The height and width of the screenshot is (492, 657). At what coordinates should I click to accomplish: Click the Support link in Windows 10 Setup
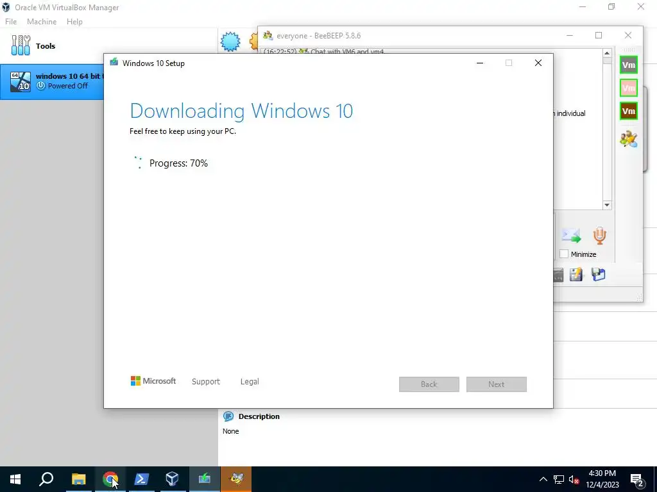(x=206, y=382)
